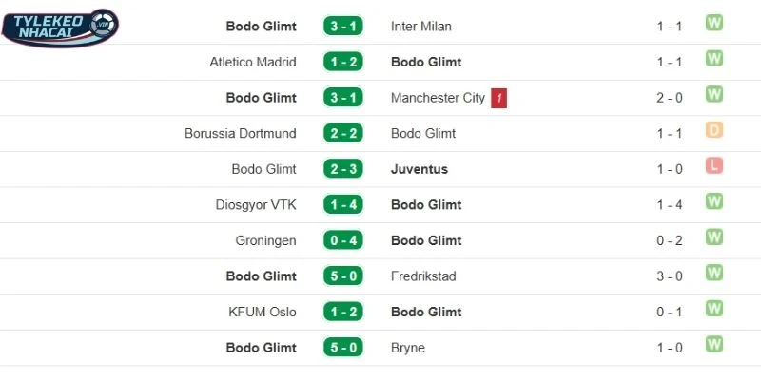Click the W icon for Groningen match
This screenshot has width=761, height=380.
(714, 237)
